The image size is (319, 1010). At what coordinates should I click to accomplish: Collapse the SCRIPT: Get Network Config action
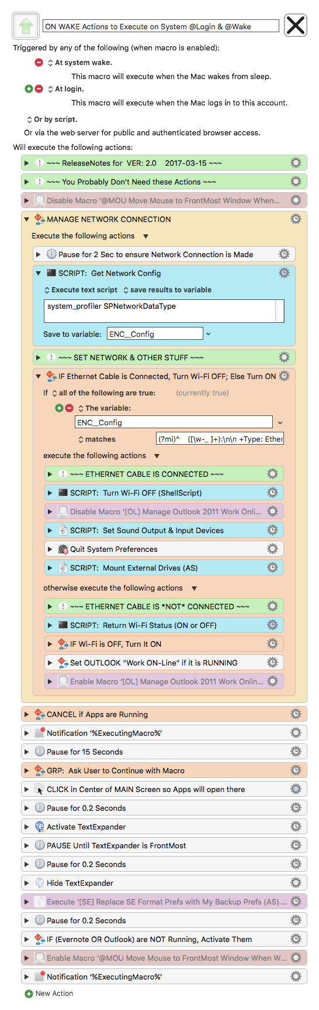pos(38,273)
